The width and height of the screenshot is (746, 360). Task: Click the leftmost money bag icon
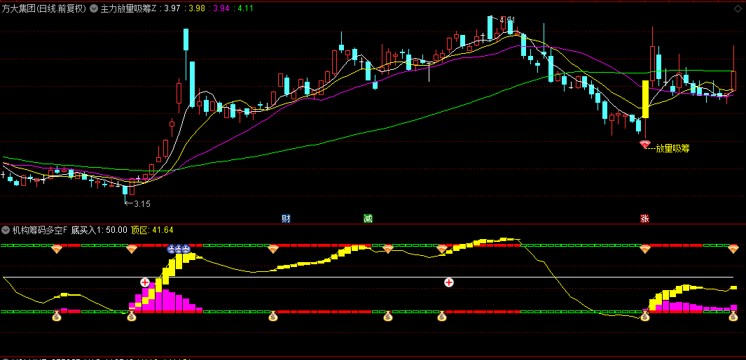(57, 316)
